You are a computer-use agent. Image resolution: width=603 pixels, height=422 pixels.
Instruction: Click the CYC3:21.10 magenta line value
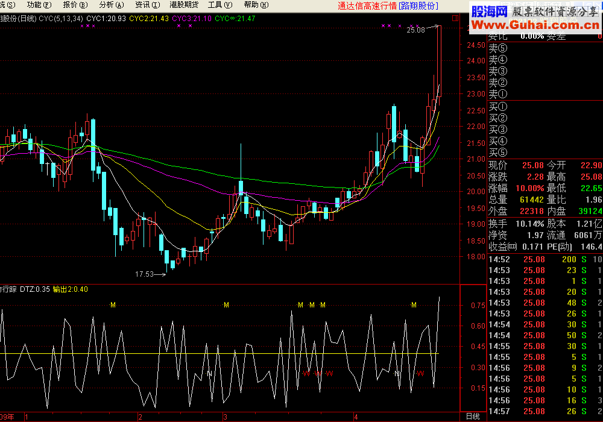click(192, 19)
